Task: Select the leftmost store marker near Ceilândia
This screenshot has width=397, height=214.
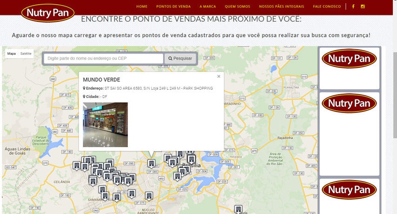Action: (76, 166)
